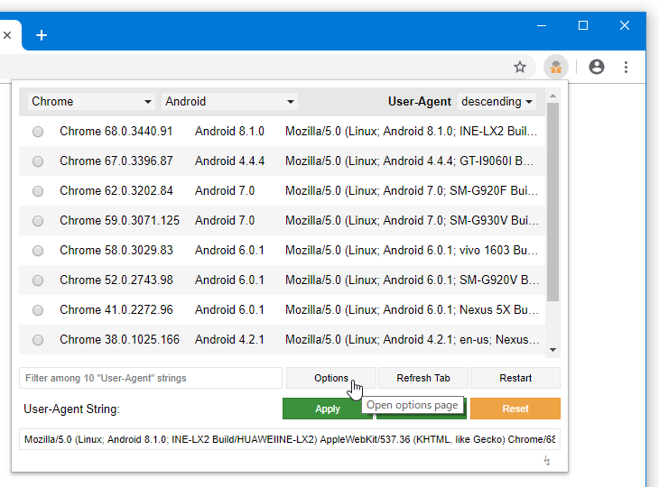Click the green Apply button
This screenshot has width=659, height=487.
tap(328, 409)
